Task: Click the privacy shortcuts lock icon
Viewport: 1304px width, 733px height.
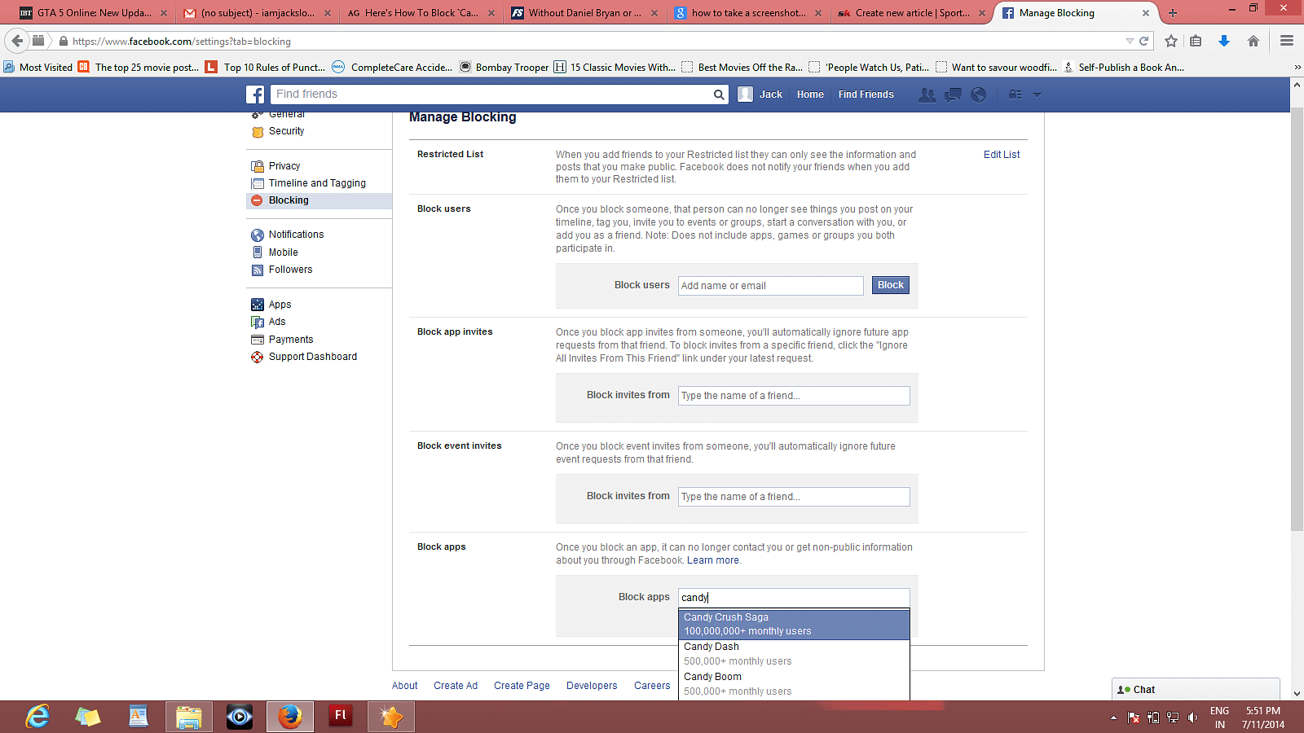Action: [1015, 94]
